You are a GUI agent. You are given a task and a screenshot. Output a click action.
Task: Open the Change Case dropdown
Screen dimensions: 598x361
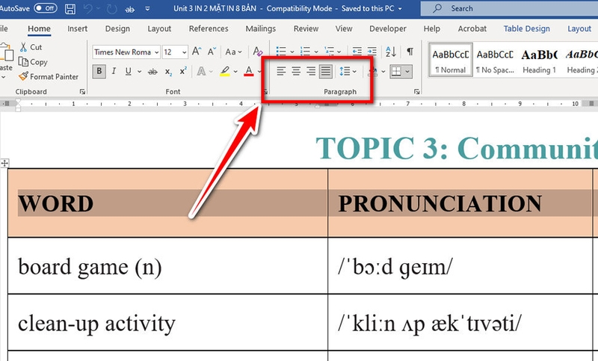pos(233,52)
